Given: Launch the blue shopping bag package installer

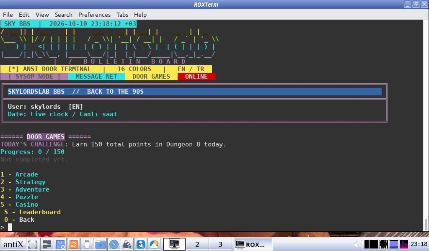Looking at the screenshot, I should click(x=60, y=244).
